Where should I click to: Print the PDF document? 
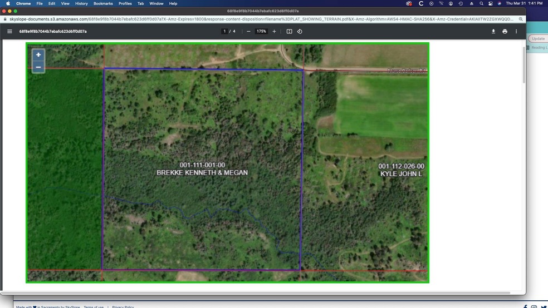click(505, 31)
